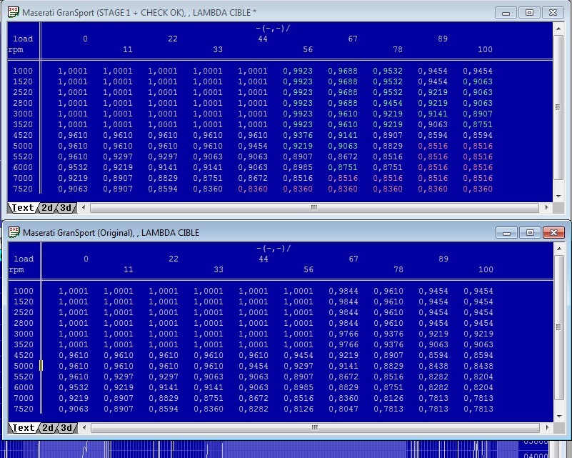Select 0,8438 at rpm 5000, load 89, Original map

(433, 366)
